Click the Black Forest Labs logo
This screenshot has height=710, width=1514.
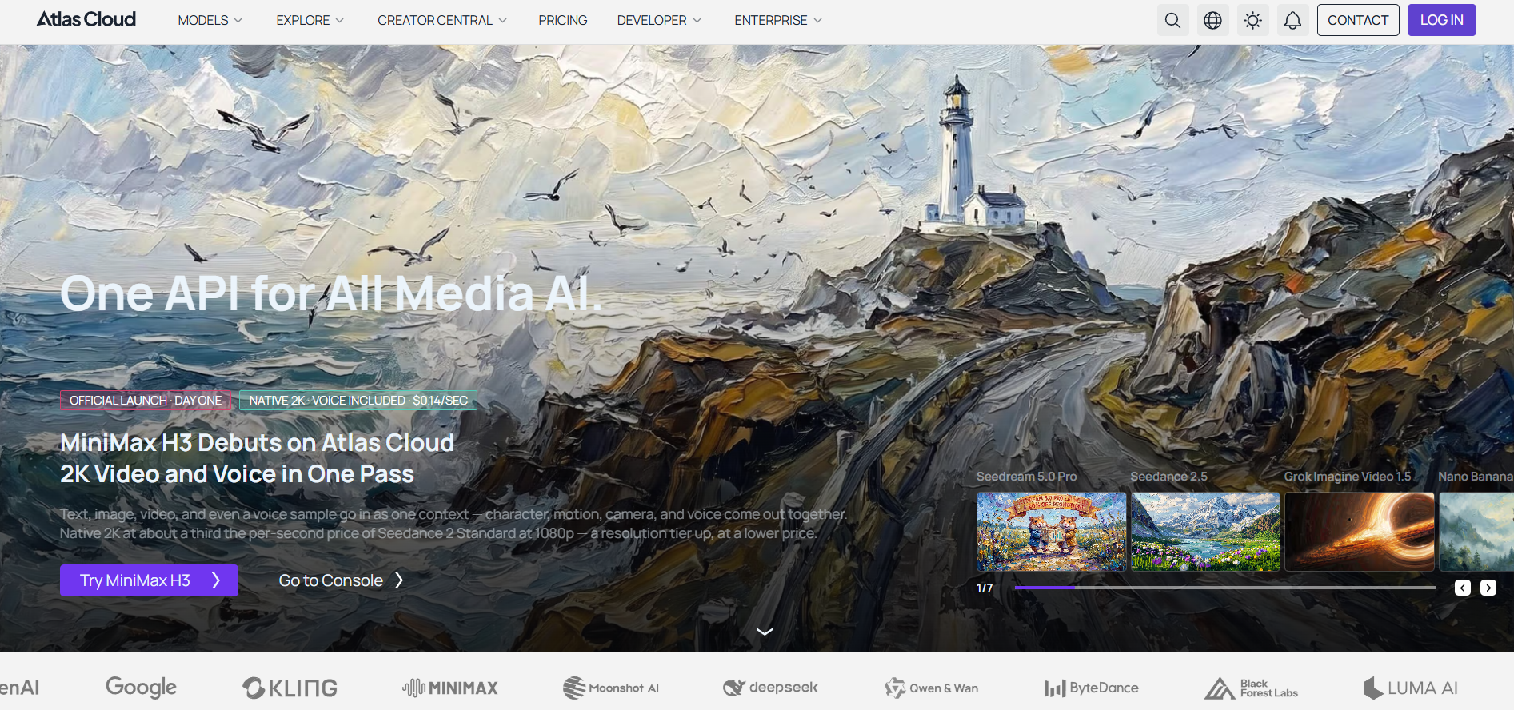coord(1252,688)
